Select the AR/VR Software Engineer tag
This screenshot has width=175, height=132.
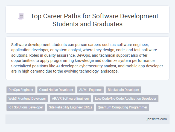tap(71, 99)
